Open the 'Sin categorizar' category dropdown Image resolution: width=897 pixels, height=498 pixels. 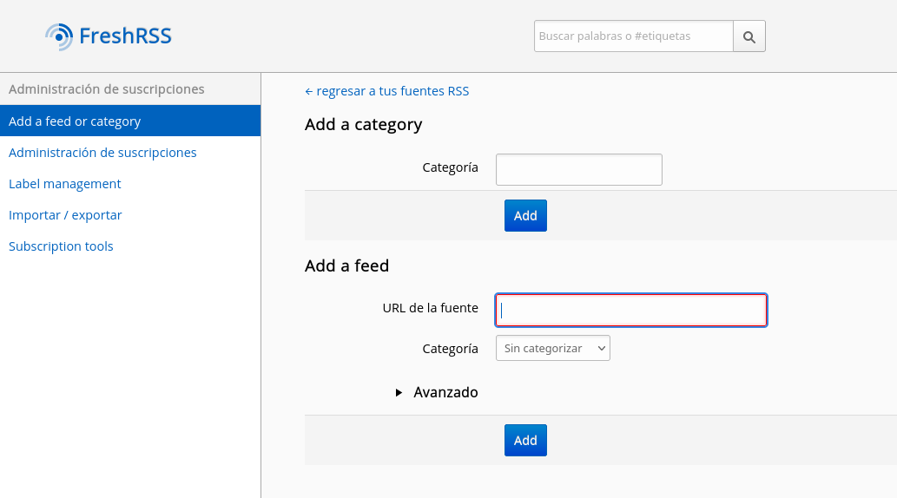pyautogui.click(x=552, y=348)
